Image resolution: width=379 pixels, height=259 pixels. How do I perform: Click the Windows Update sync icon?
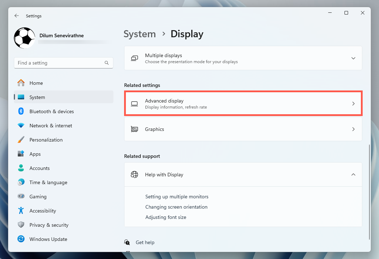21,239
